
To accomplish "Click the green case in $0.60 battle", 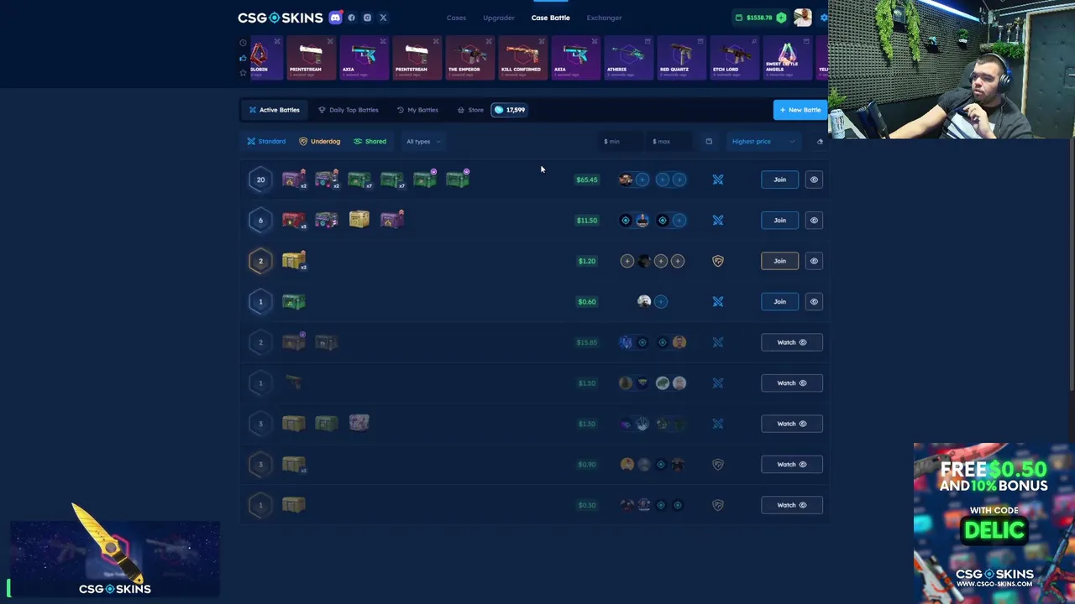I will [293, 301].
